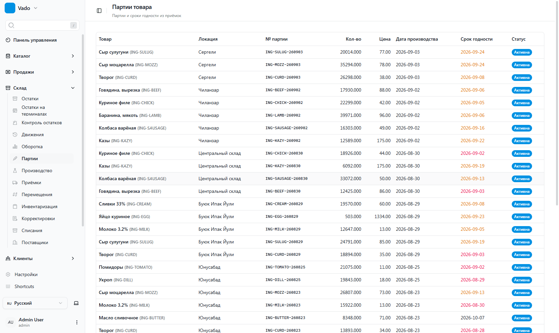Screen dimensions: 559x333
Task: Open the Panel upravleniya dashboard icon
Action: tap(8, 40)
